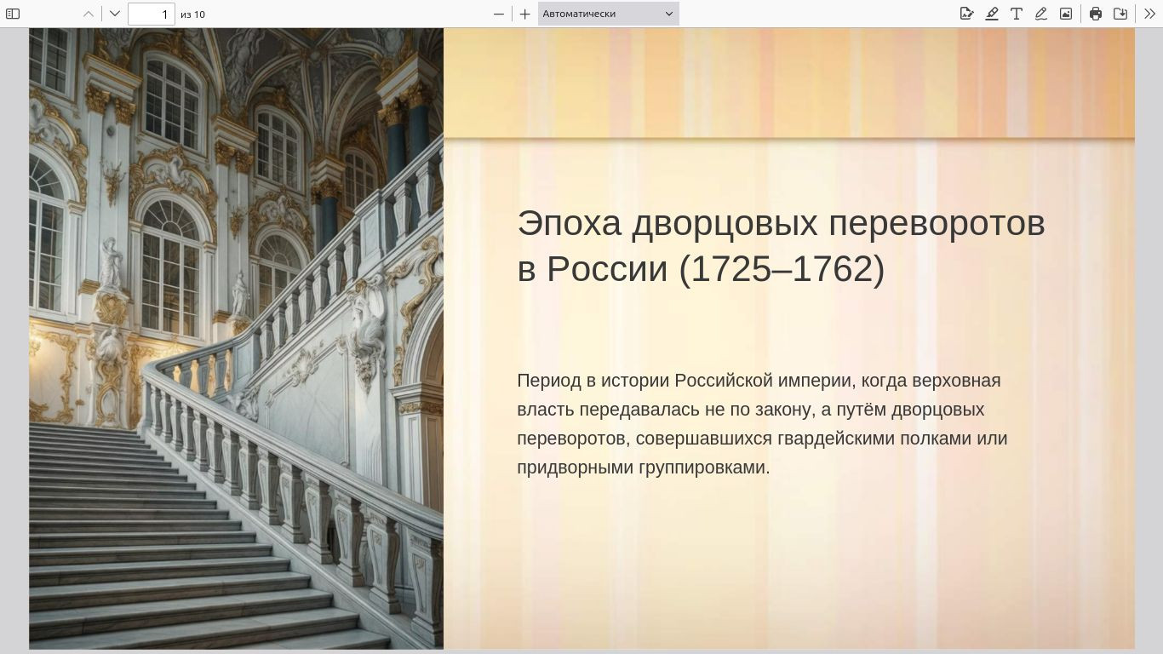Click the page number input field
This screenshot has height=654, width=1163.
(x=151, y=14)
